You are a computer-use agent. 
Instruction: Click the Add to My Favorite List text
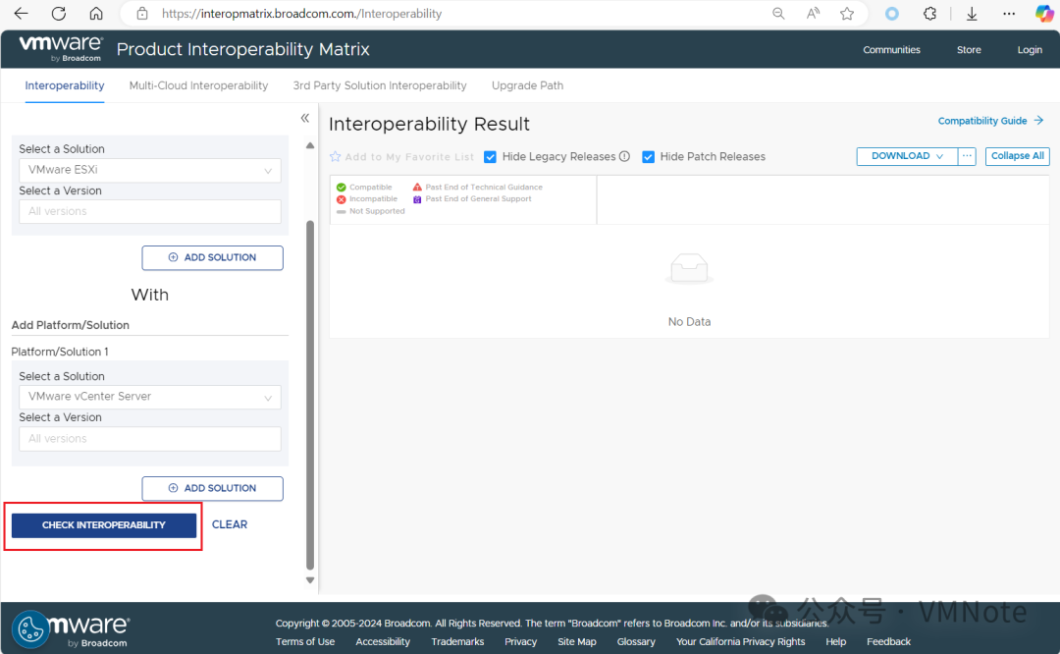pos(409,157)
